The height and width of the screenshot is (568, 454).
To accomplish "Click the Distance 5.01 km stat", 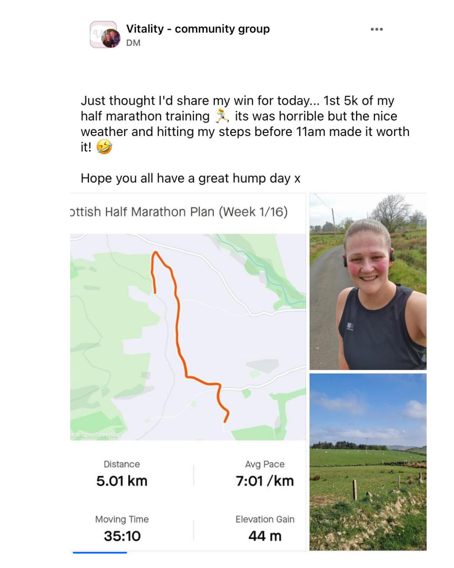I will (122, 474).
